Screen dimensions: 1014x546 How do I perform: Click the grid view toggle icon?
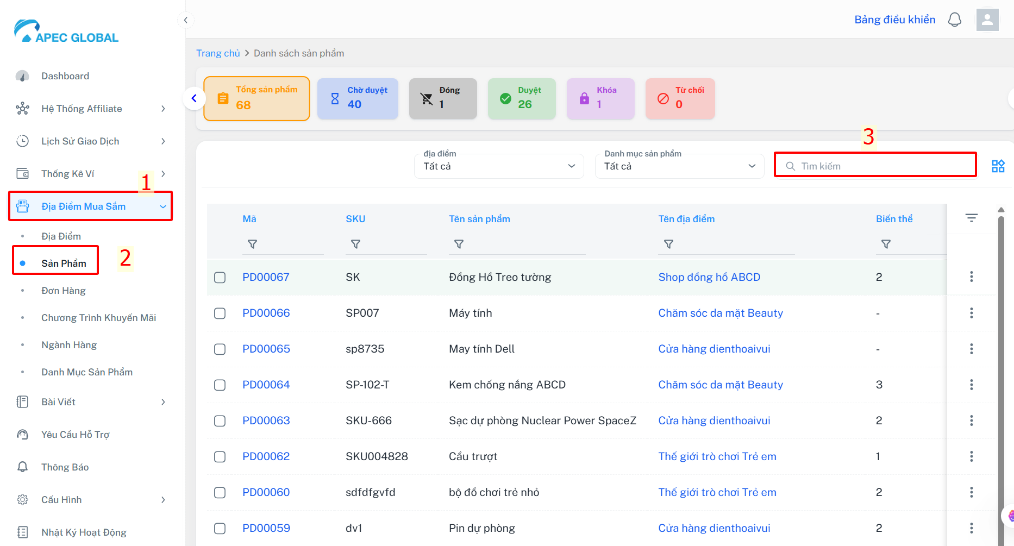(998, 166)
